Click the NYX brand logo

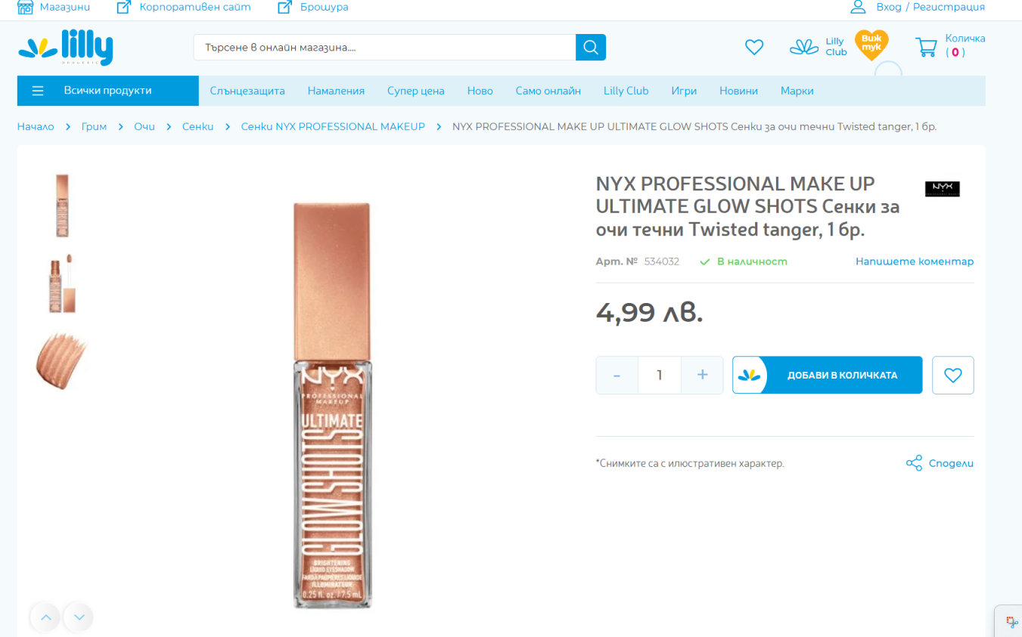[943, 189]
